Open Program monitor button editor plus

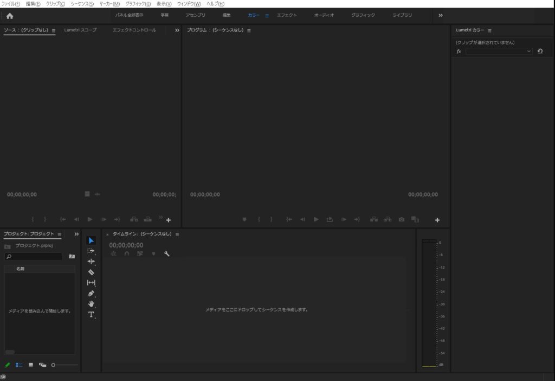[x=437, y=220]
